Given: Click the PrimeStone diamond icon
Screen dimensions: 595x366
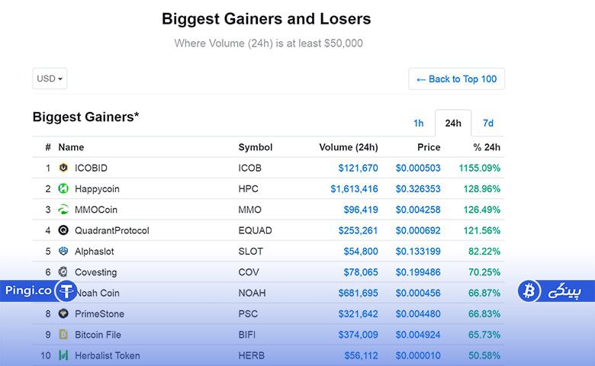Looking at the screenshot, I should coord(63,313).
